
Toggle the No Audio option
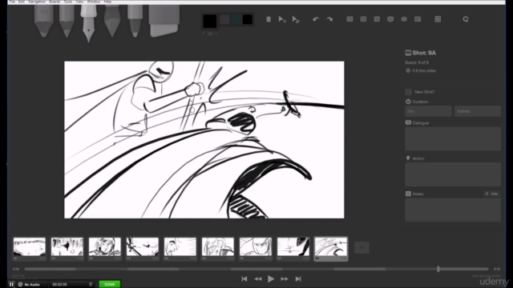pos(29,285)
